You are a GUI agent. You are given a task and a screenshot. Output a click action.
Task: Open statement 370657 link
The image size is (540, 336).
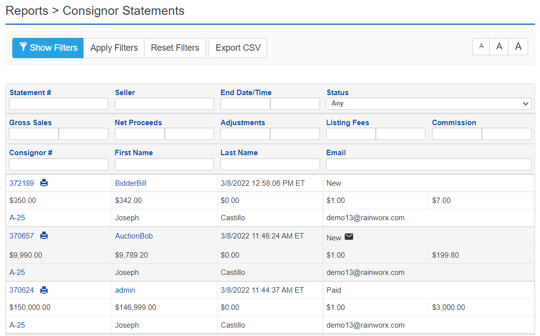(22, 236)
